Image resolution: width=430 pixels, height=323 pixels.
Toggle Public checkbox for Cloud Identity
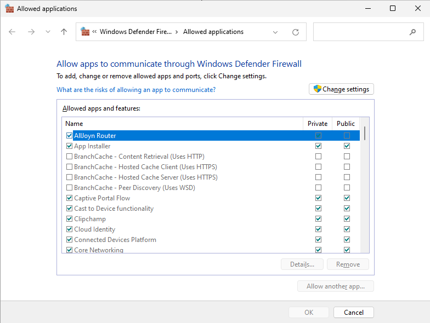click(347, 229)
